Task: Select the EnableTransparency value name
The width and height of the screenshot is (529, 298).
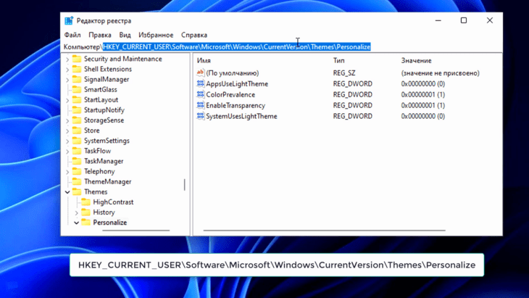Action: tap(236, 105)
